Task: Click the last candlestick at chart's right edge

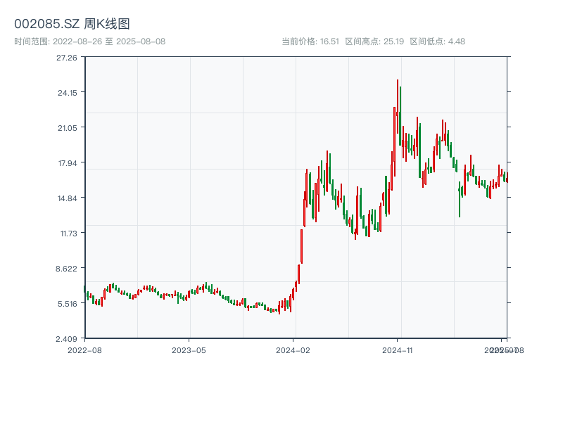Action: pos(506,177)
